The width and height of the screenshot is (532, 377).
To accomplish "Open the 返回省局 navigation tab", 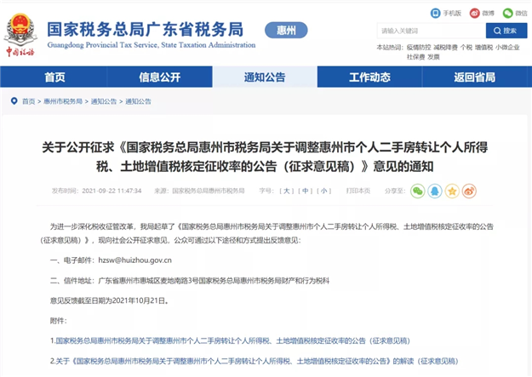I will pos(474,77).
